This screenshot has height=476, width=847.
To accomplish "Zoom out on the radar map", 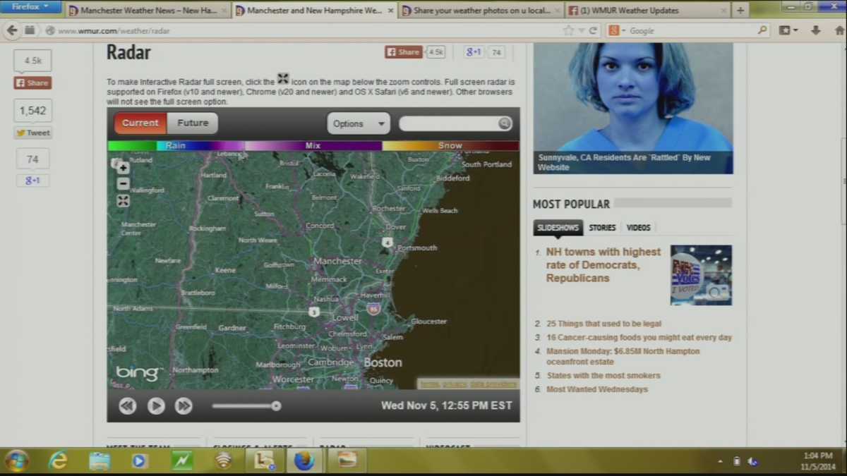I will (x=123, y=184).
